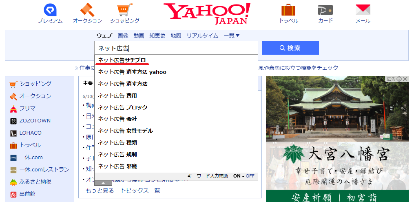This screenshot has width=414, height=202.
Task: Choose suggestion ネット広告 女性モデル
Action: pyautogui.click(x=176, y=131)
